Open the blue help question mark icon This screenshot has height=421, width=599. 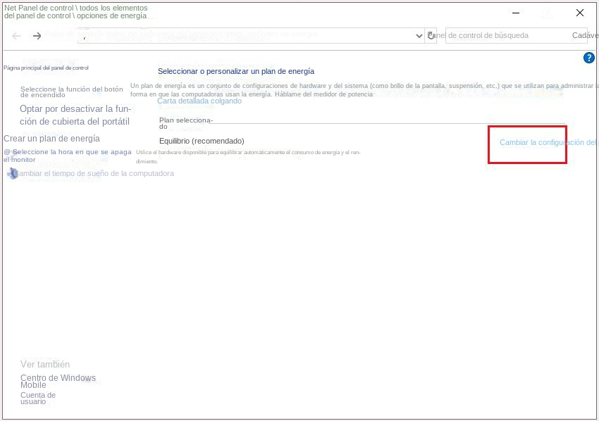pyautogui.click(x=589, y=58)
